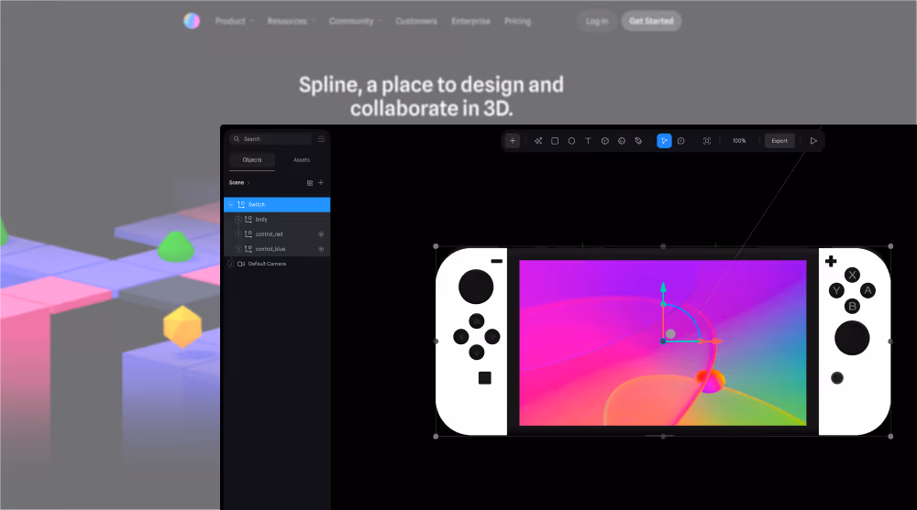Select the Ellipse tool
This screenshot has height=510, width=917.
coord(571,141)
